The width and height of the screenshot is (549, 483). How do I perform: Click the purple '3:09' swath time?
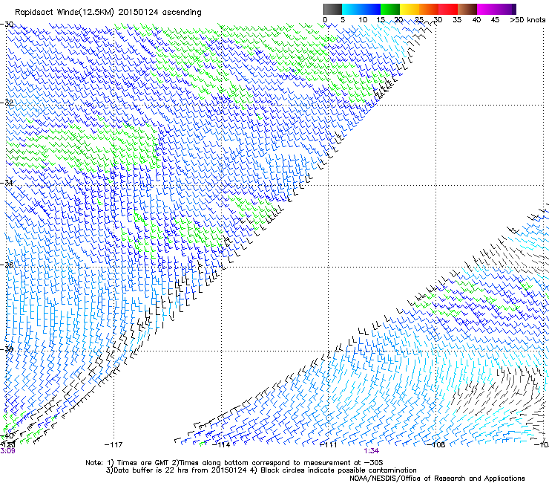tap(7, 451)
